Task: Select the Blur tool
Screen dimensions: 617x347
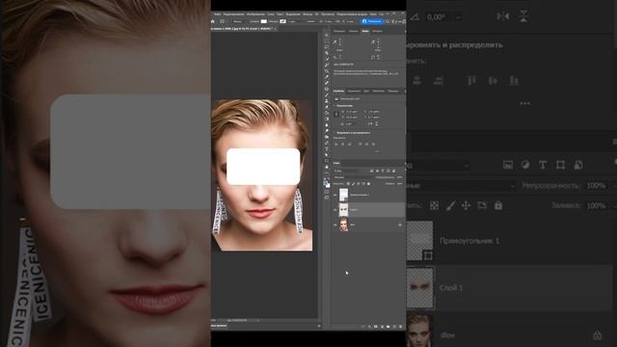Action: [327, 124]
